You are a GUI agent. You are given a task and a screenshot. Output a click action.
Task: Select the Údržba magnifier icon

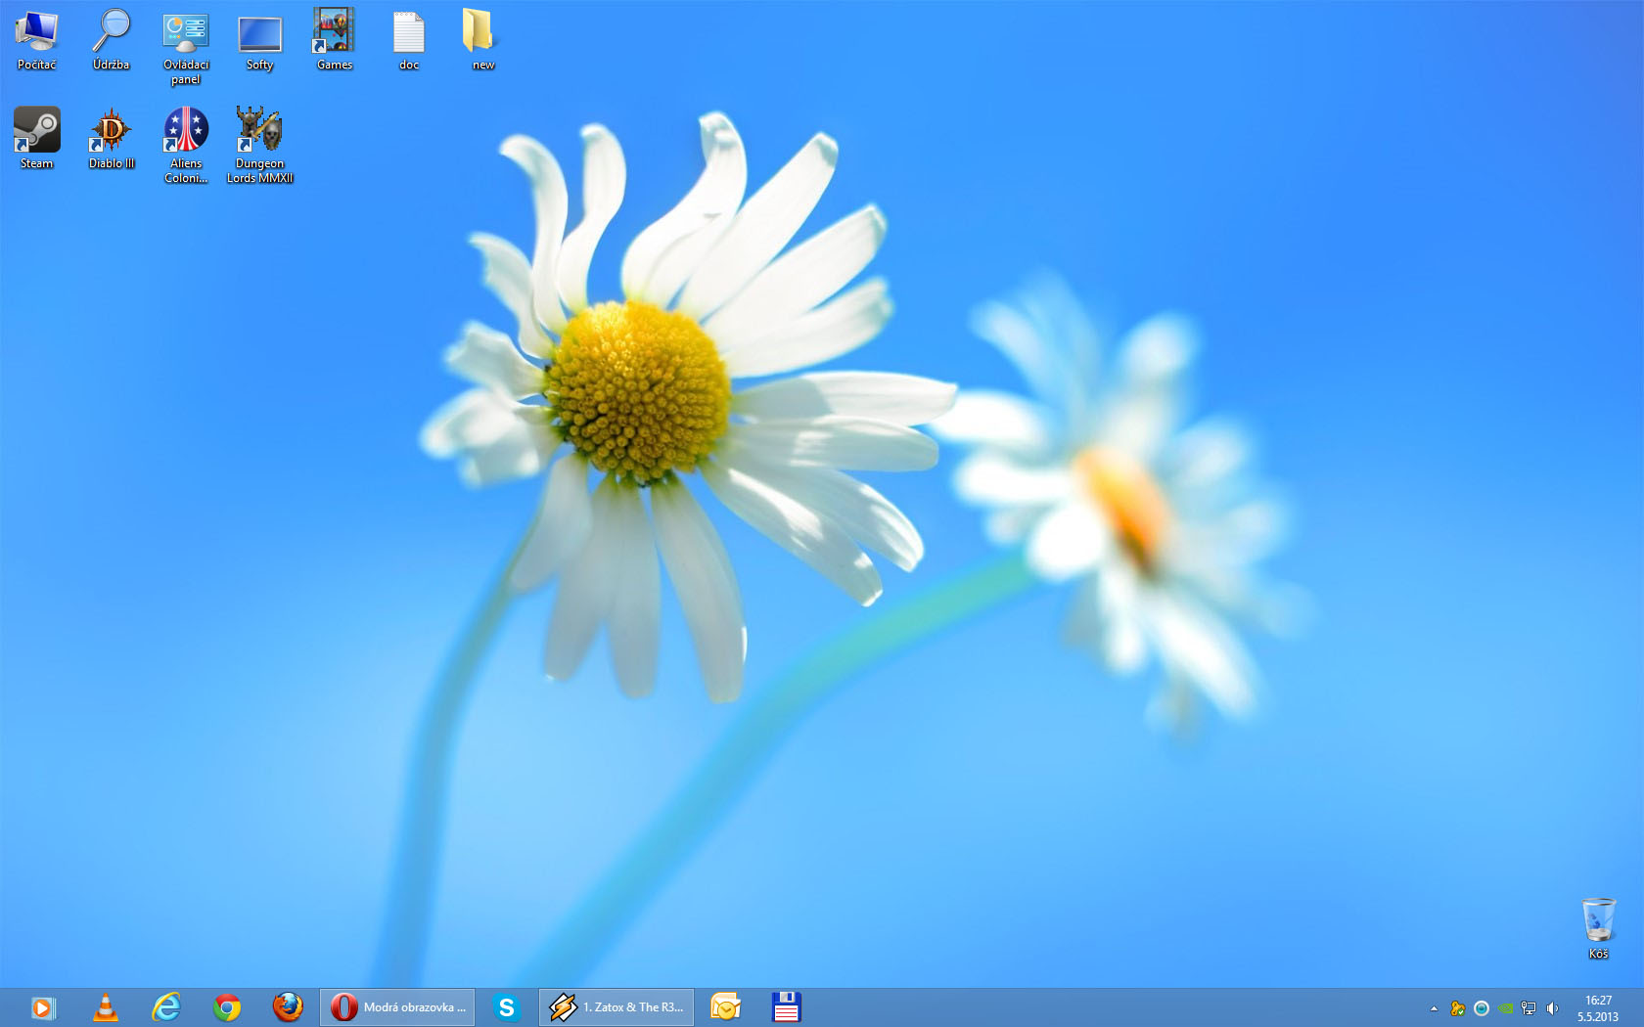tap(112, 40)
